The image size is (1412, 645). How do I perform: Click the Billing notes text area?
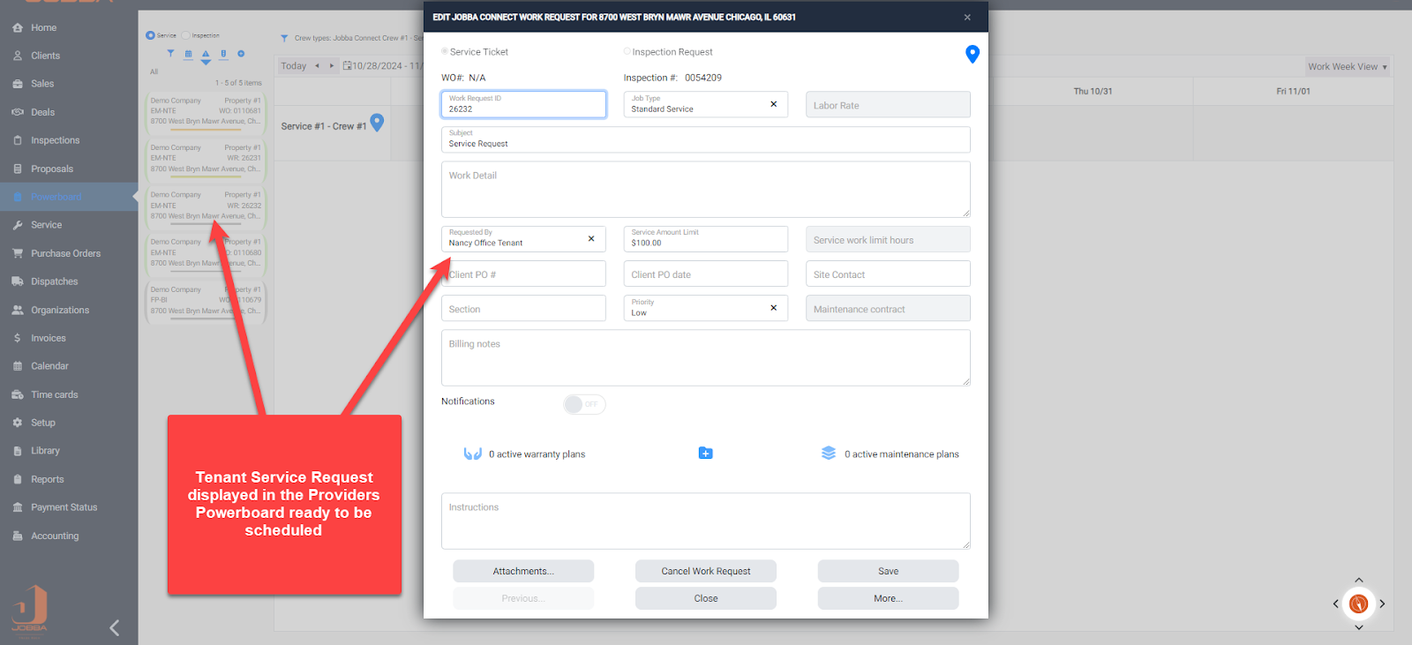point(705,358)
